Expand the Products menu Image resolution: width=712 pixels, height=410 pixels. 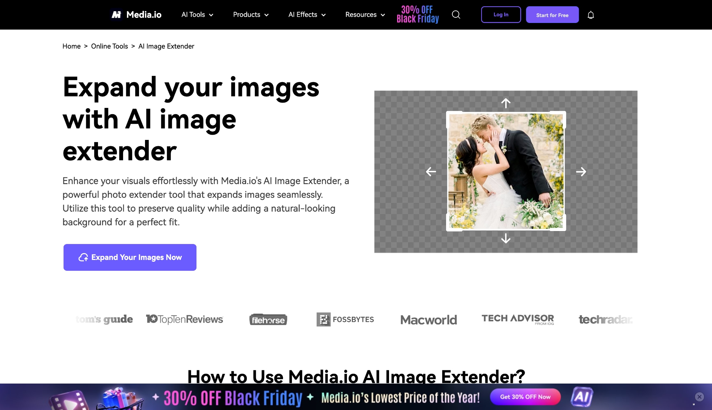point(250,15)
